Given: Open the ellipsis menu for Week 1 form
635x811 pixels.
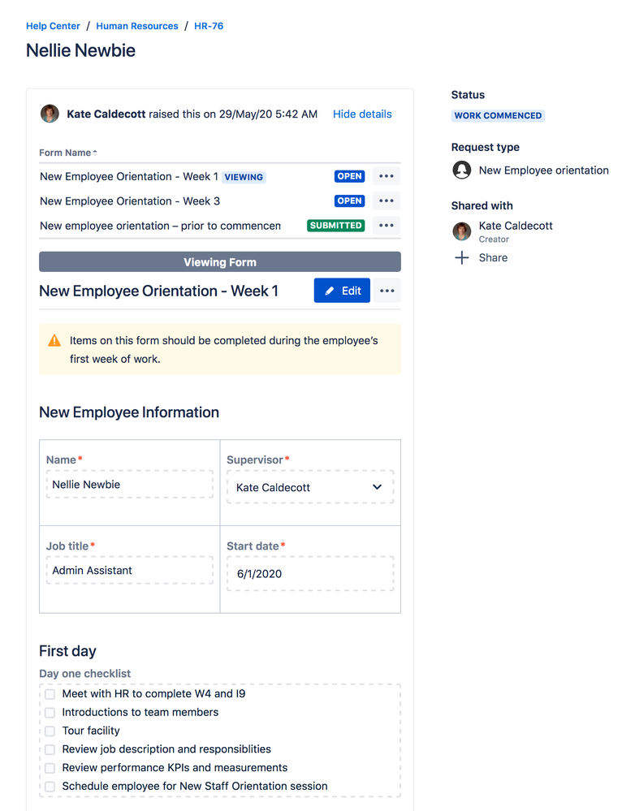Looking at the screenshot, I should click(387, 175).
